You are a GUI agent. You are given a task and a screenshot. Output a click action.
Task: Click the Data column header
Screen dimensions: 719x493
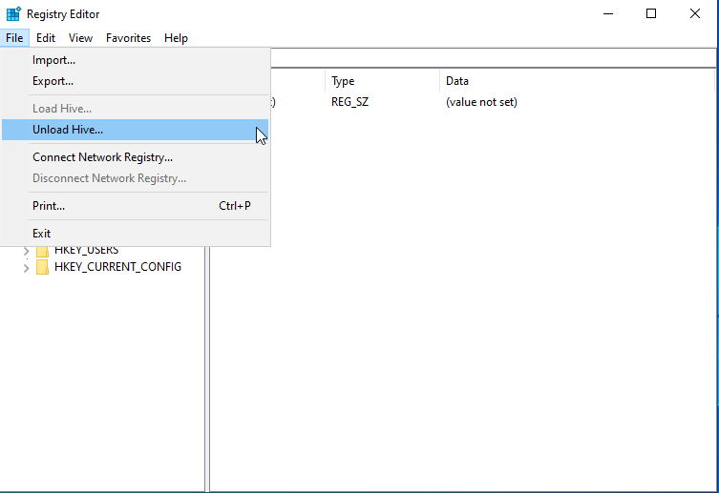point(577,81)
